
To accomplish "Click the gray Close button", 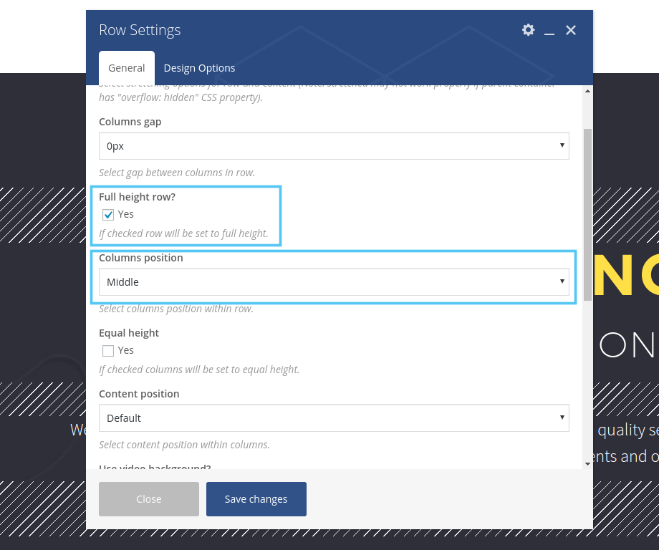I will [x=149, y=499].
